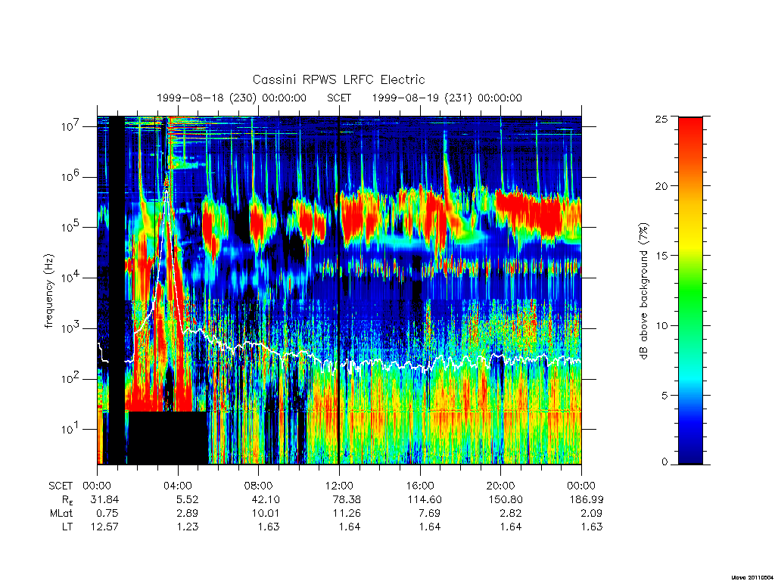Click the R_E value '42.10'
Viewport: 775px width, 581px height.
266,499
